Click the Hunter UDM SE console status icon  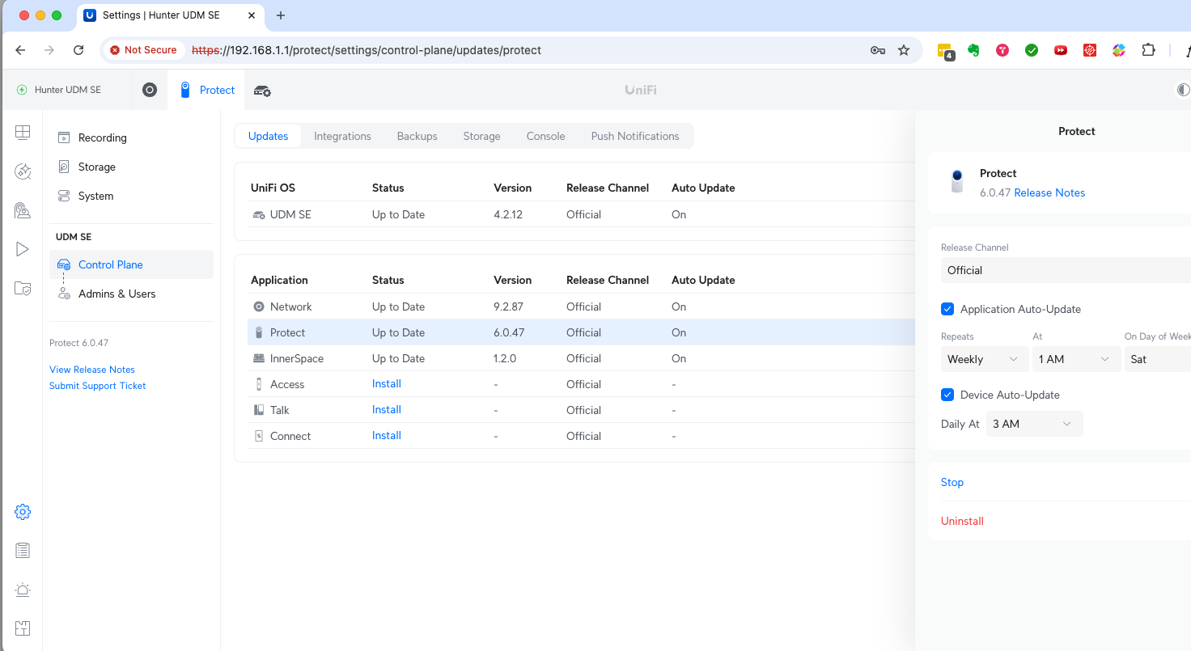[x=22, y=90]
